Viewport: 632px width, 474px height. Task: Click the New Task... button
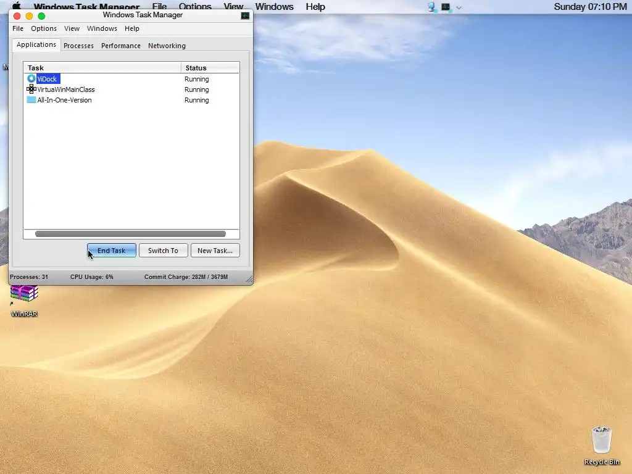pos(215,251)
